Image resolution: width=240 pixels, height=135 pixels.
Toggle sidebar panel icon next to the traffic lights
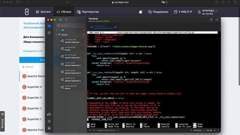click(x=61, y=19)
